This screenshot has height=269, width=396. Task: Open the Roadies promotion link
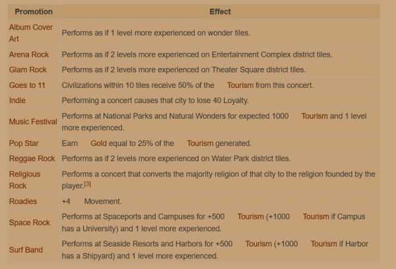[23, 201]
